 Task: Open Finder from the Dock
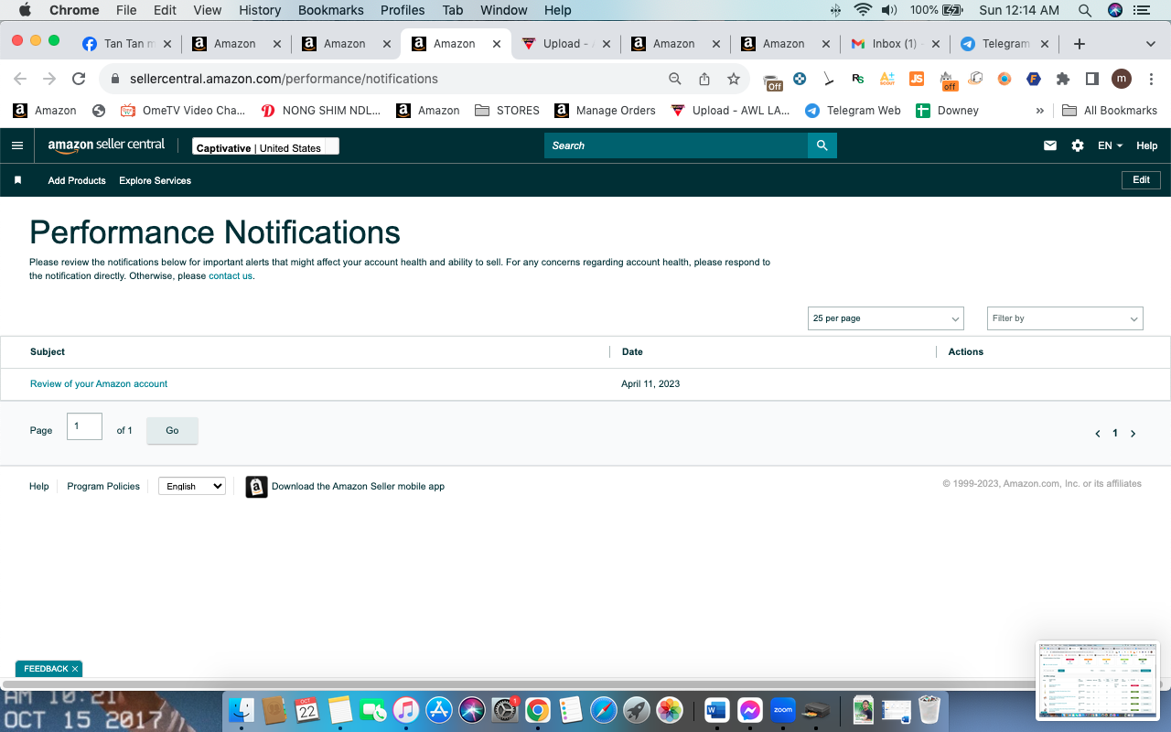pos(242,710)
